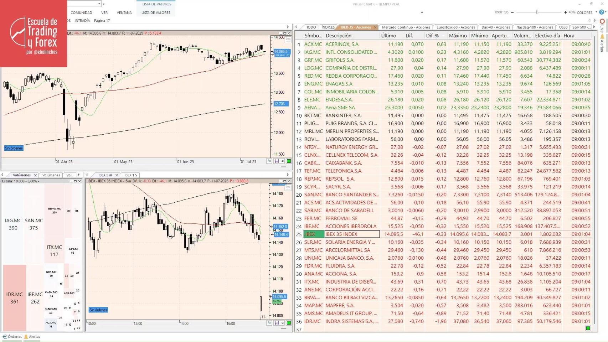Select the pin chart icon next to save
Viewport: 608px width, 342px height.
(x=282, y=161)
